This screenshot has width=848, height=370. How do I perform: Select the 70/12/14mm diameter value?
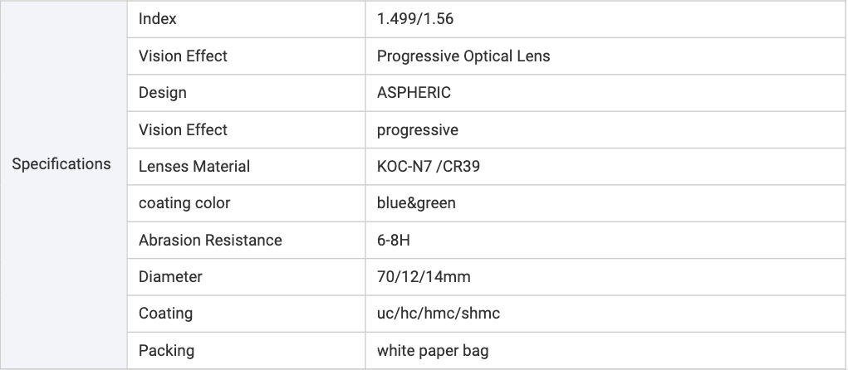point(424,277)
